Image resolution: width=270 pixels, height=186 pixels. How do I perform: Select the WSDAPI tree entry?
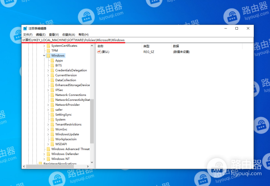pos(61,144)
